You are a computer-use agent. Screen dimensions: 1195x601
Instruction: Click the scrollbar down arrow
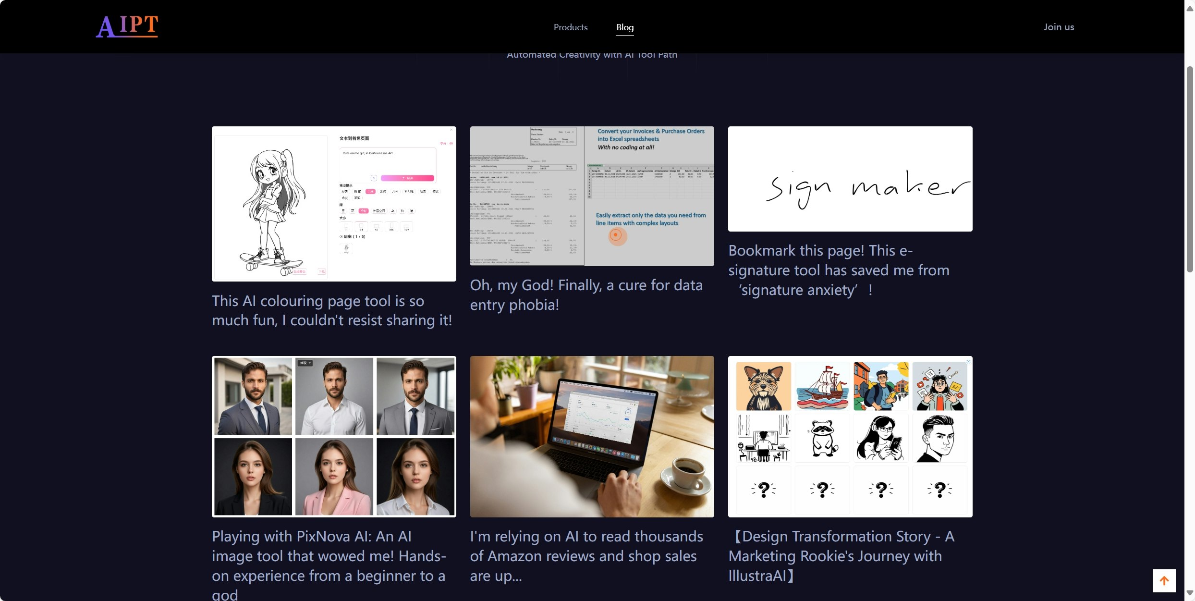click(1190, 593)
